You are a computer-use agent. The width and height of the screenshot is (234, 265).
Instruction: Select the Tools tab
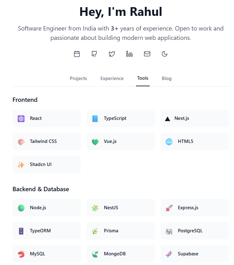(143, 78)
